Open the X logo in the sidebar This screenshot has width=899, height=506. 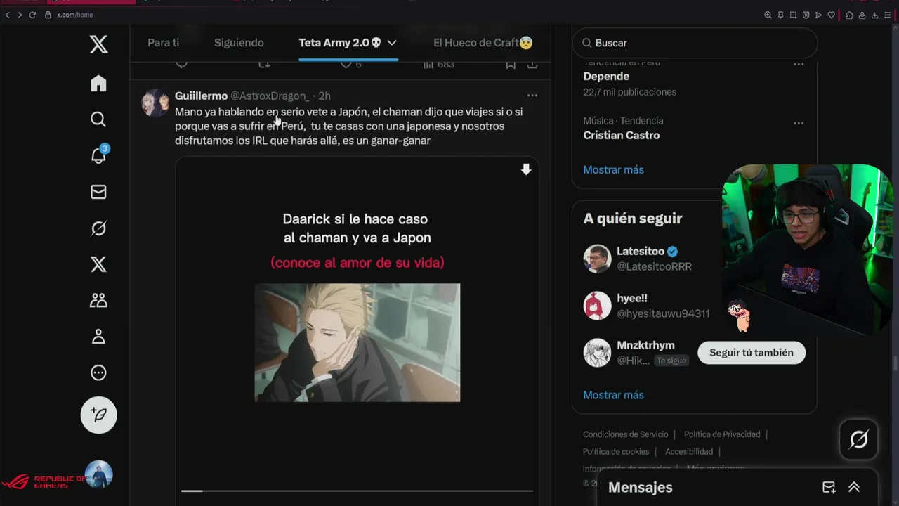[x=98, y=44]
